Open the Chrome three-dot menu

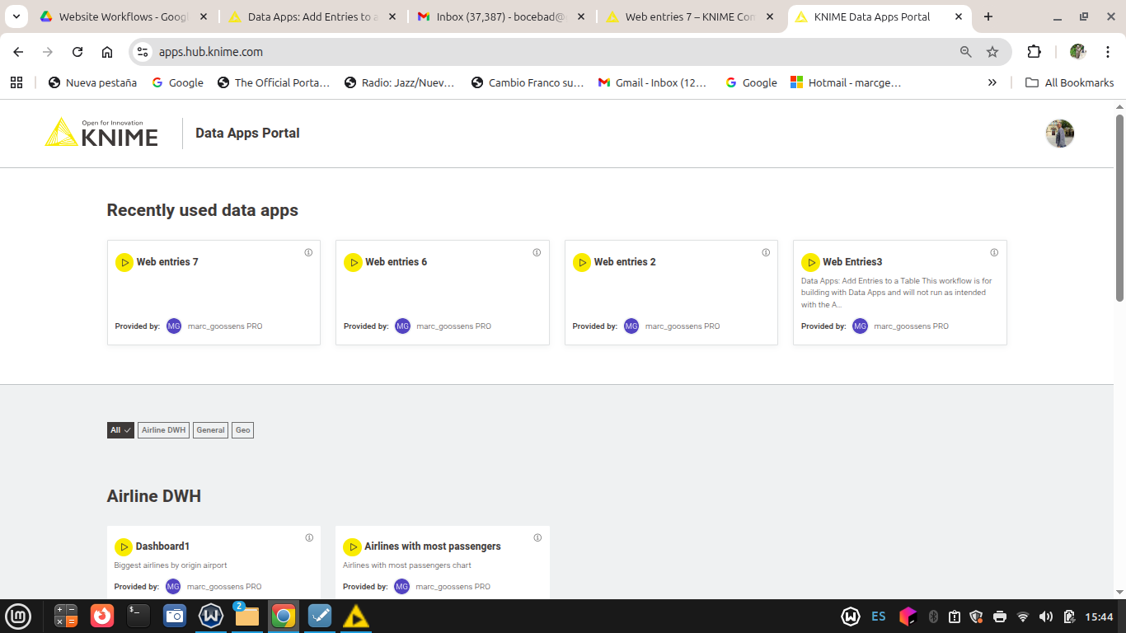(x=1108, y=52)
